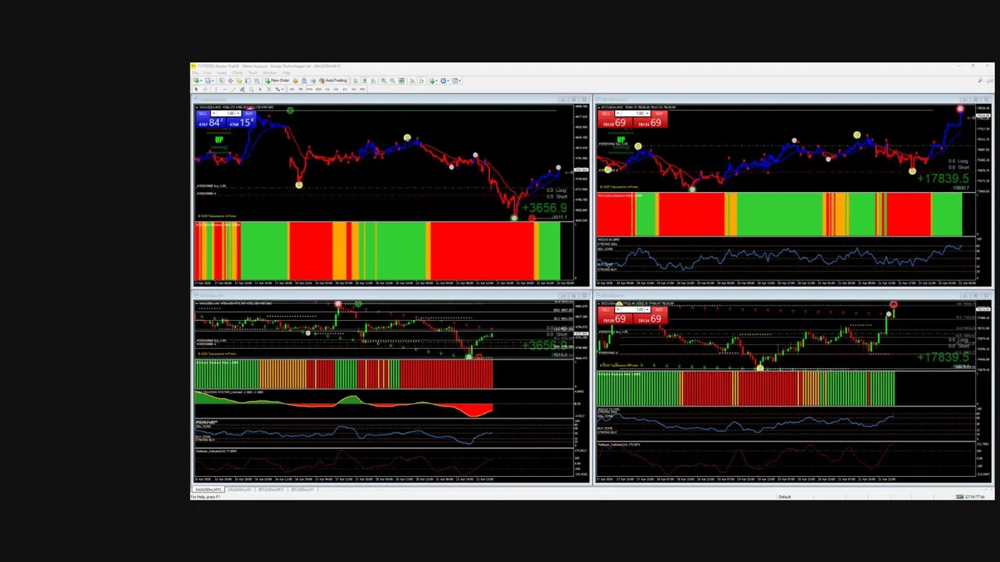
Task: Toggle the AutoTrading button
Action: (333, 80)
